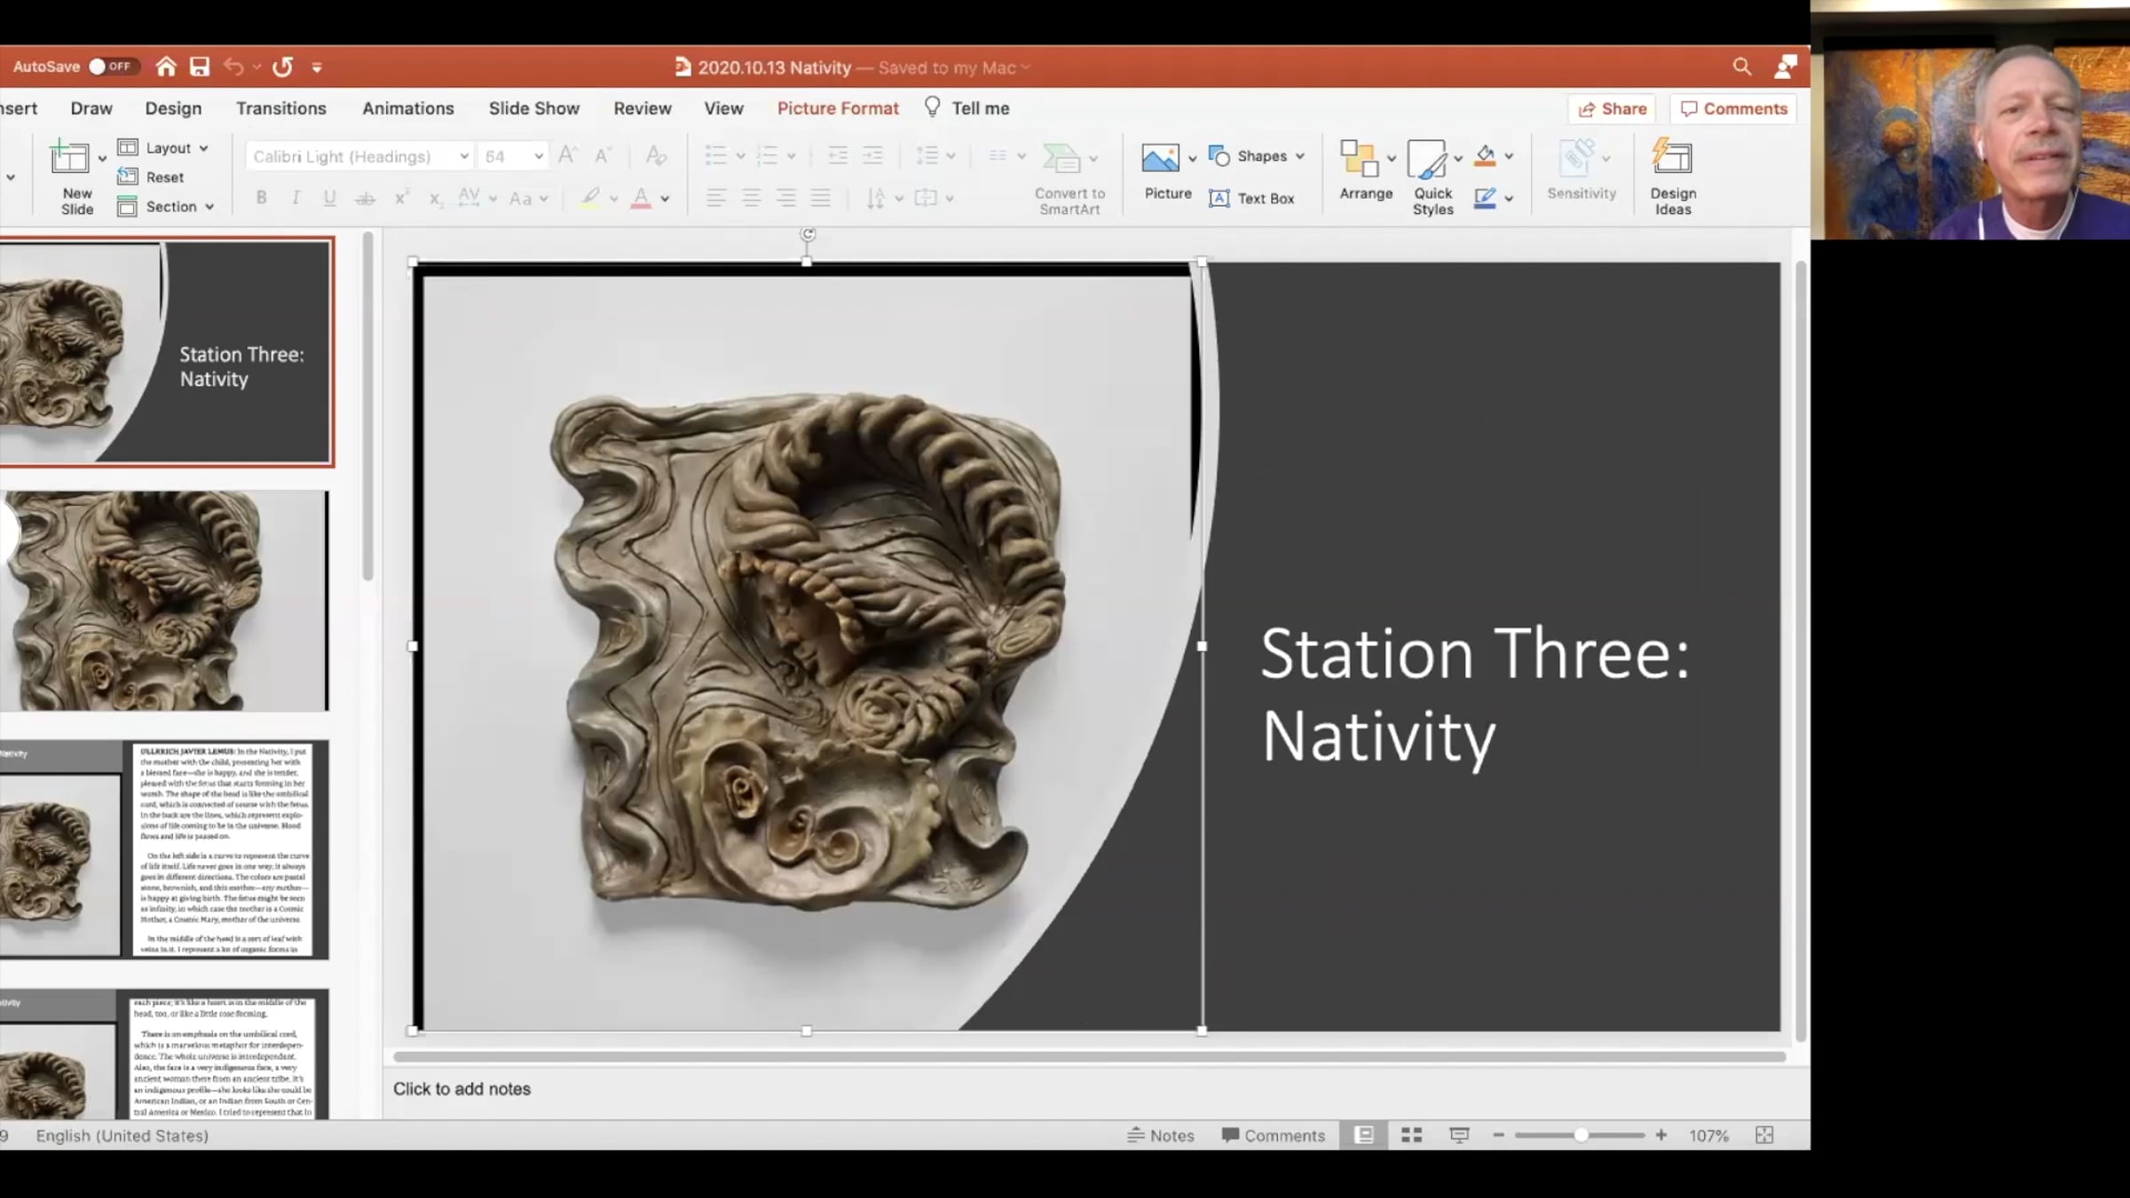Image resolution: width=2130 pixels, height=1198 pixels.
Task: Expand the Section dropdown
Action: click(168, 207)
